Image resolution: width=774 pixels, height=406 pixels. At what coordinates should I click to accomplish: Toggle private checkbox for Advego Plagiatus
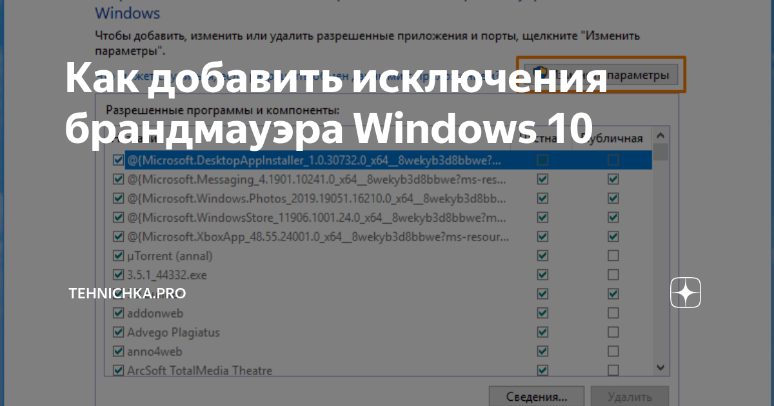coord(542,333)
